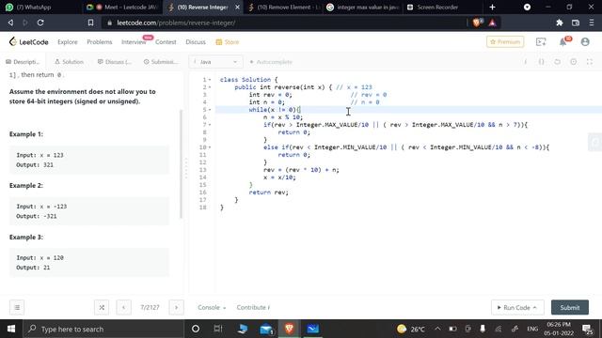
Task: Expand Console panel
Action: point(212,307)
